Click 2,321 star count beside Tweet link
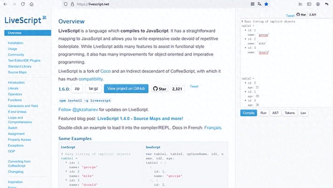The width and height of the screenshot is (333, 188). coord(177,89)
